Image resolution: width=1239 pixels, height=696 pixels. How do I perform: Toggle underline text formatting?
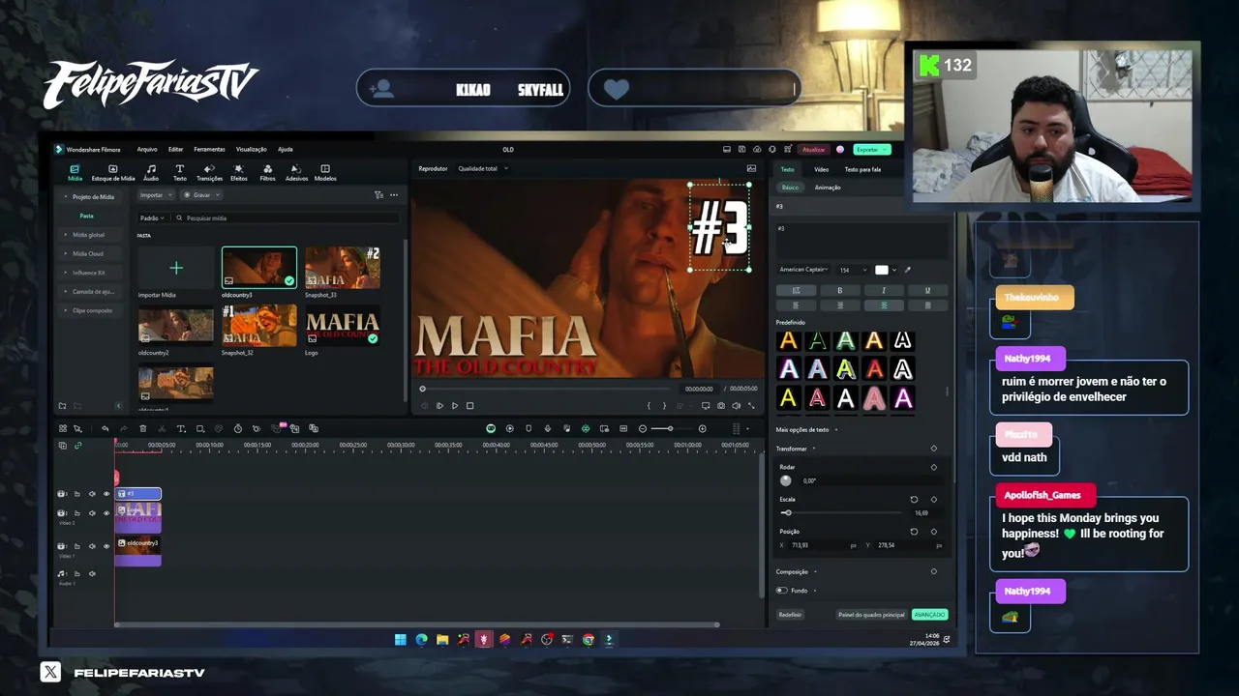tap(927, 290)
